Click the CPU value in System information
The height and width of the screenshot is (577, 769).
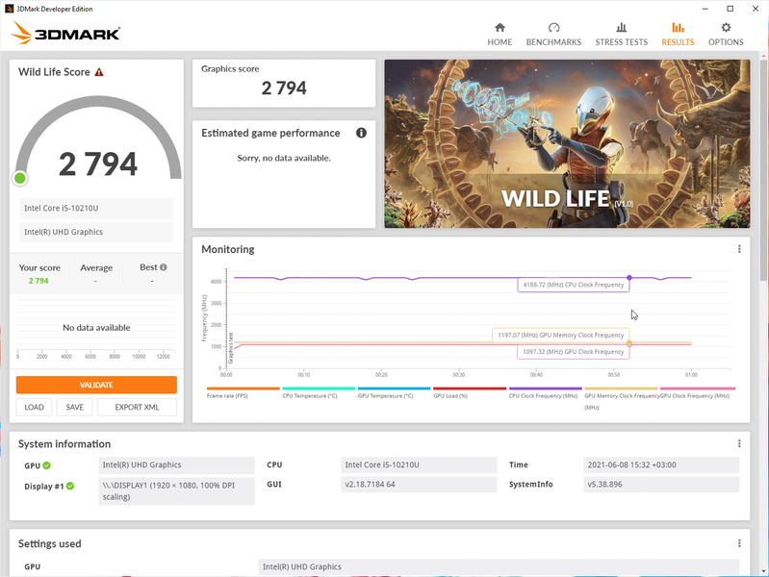point(419,464)
